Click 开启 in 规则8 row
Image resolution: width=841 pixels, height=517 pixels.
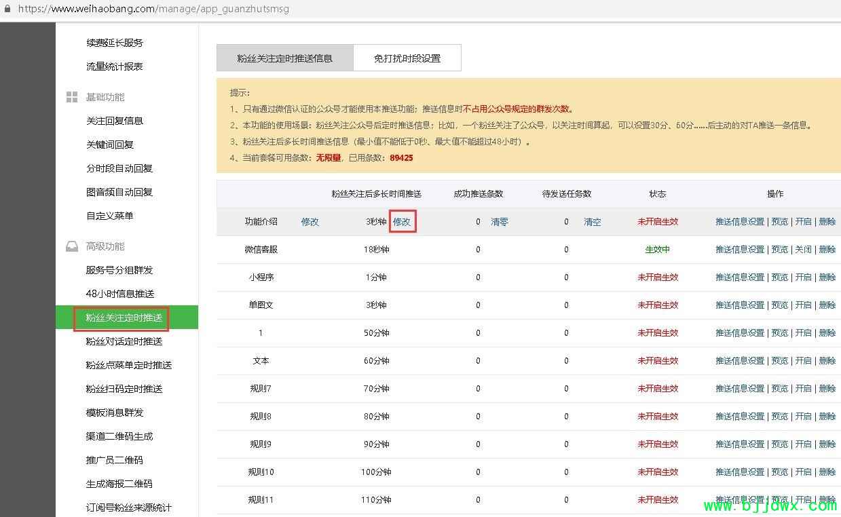pyautogui.click(x=804, y=417)
